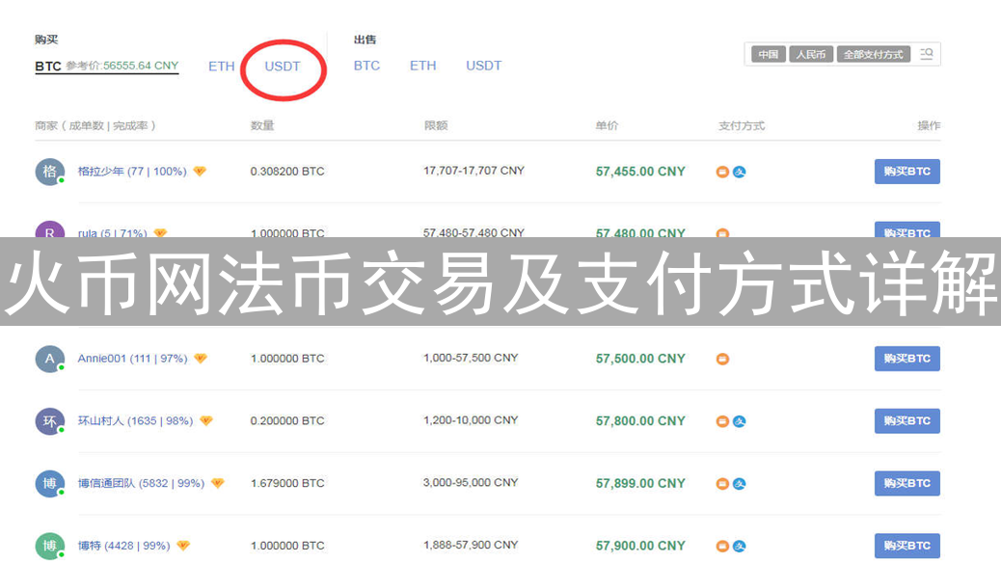Click the 商家(成单数 | 完成率) column header
Screen dimensions: 1001x563
(95, 125)
